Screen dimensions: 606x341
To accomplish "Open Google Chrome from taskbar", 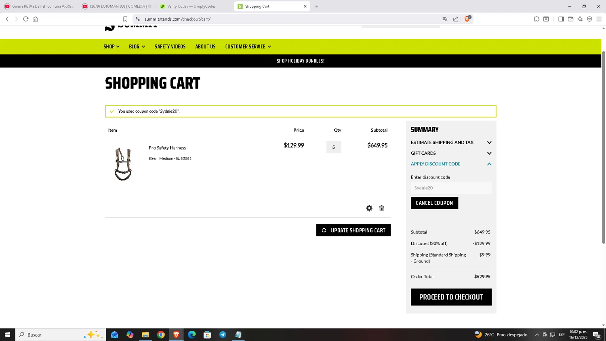I will point(161,335).
